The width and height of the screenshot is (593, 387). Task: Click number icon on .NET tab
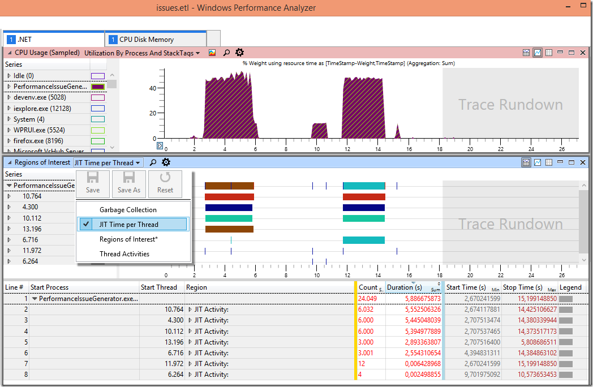(x=11, y=40)
